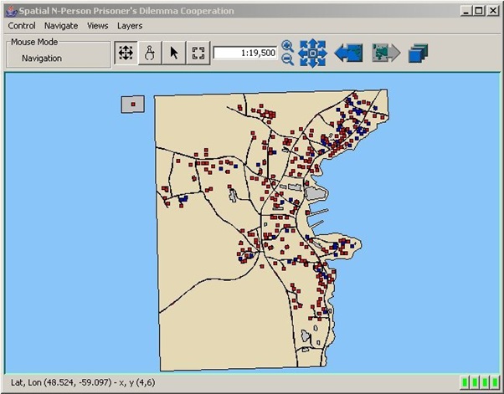Click the green status indicator lights
Image resolution: width=504 pixels, height=394 pixels.
[x=481, y=382]
